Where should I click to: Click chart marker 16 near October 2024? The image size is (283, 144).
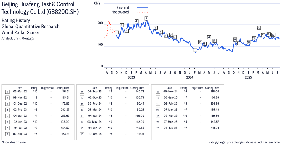click(235, 40)
